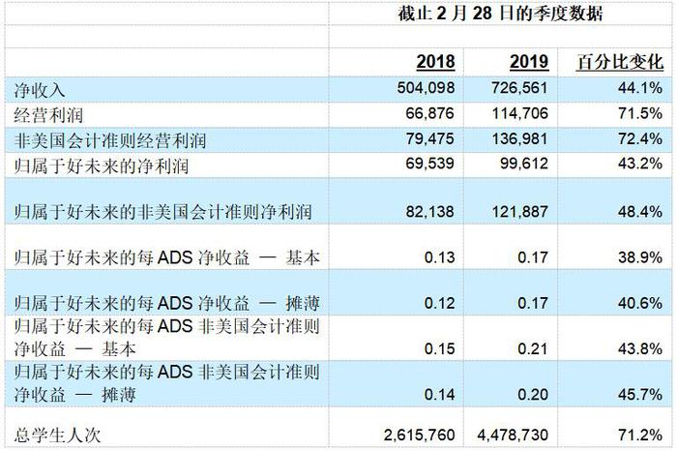677x451 pixels.
Task: Select the 总学生人次 row label
Action: point(57,436)
